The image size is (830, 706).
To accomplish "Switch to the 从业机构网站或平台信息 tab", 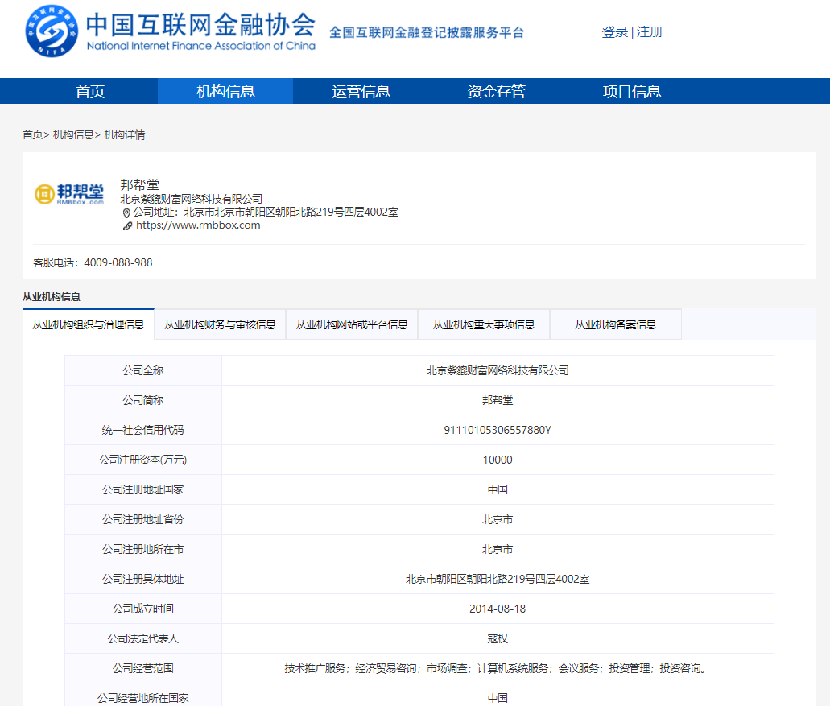I will (352, 324).
